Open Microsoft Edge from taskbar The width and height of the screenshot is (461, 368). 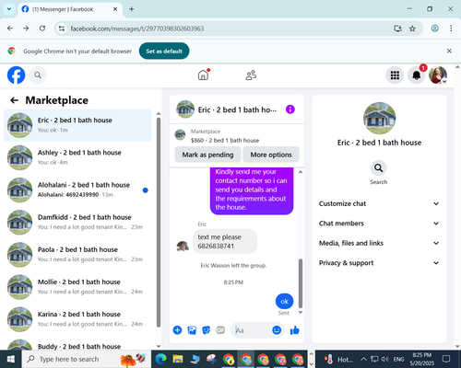(x=160, y=359)
